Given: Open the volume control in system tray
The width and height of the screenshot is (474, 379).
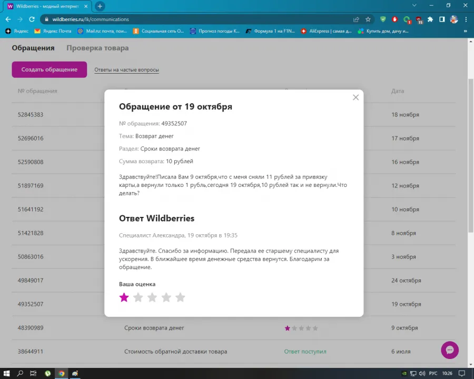Looking at the screenshot, I should click(x=422, y=374).
